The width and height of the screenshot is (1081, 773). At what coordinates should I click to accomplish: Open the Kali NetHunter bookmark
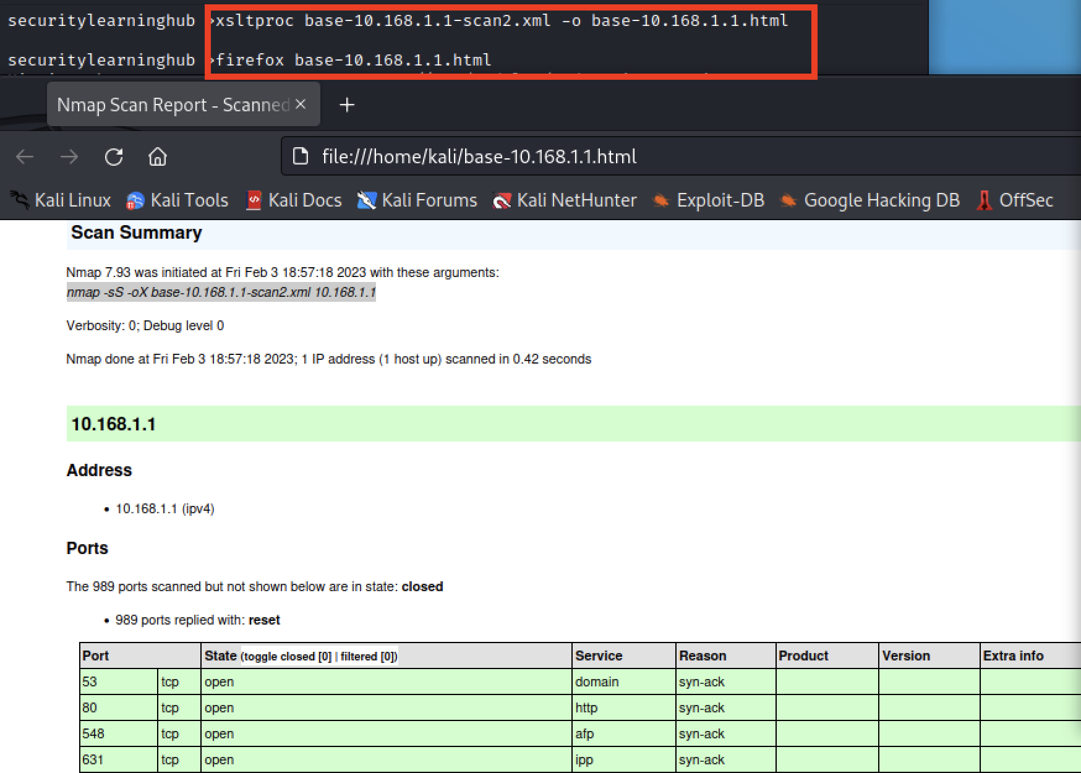pyautogui.click(x=564, y=200)
